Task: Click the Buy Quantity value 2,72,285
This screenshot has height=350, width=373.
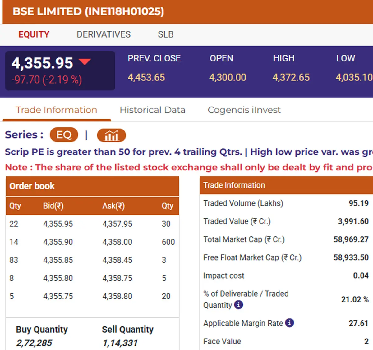Action: 34,343
